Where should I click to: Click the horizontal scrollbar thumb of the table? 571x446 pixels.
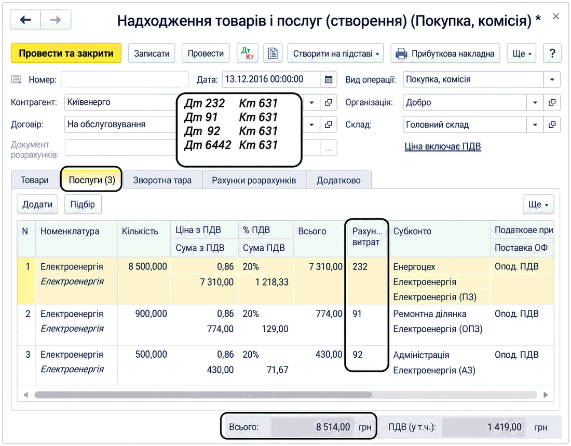[x=203, y=395]
